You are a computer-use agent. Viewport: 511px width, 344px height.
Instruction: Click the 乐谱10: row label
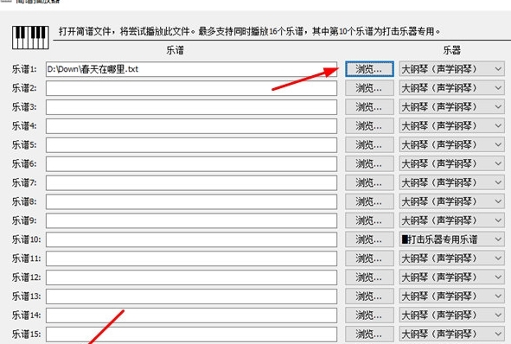27,239
